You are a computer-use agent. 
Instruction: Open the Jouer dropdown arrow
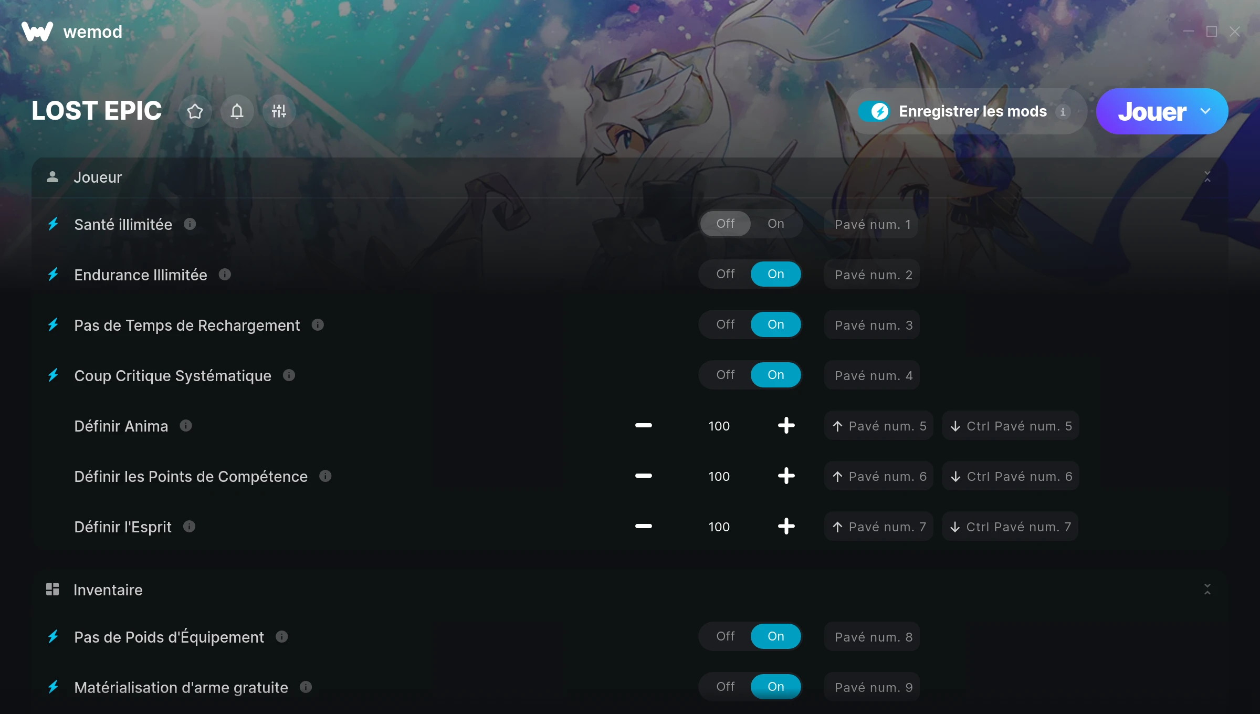point(1205,111)
